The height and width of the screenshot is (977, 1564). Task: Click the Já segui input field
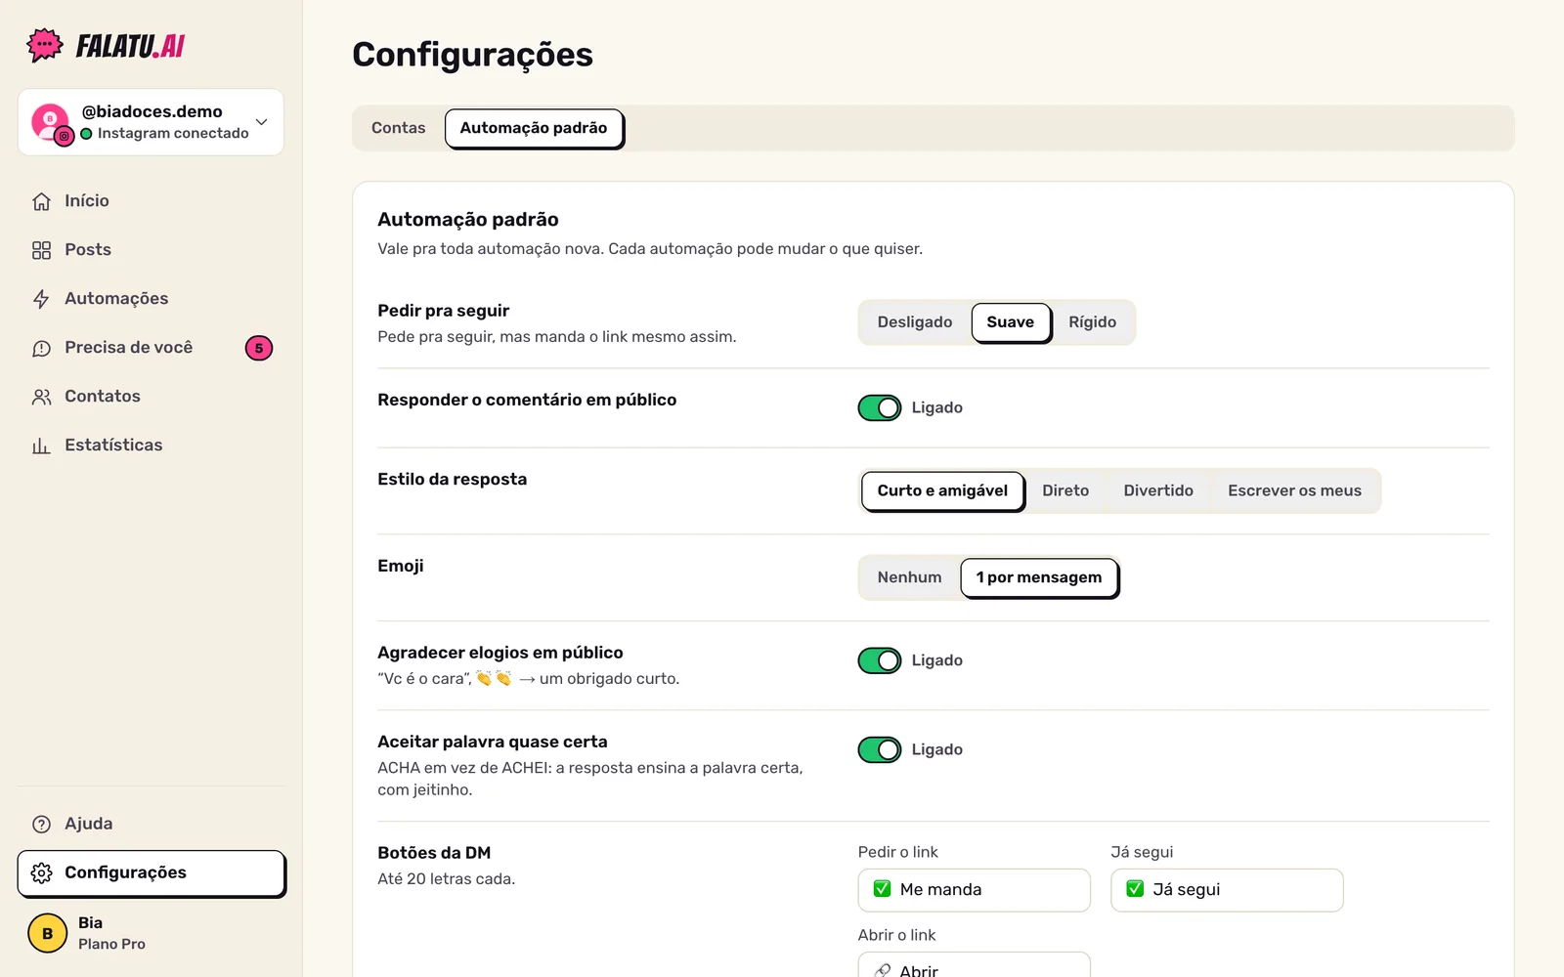pyautogui.click(x=1227, y=890)
